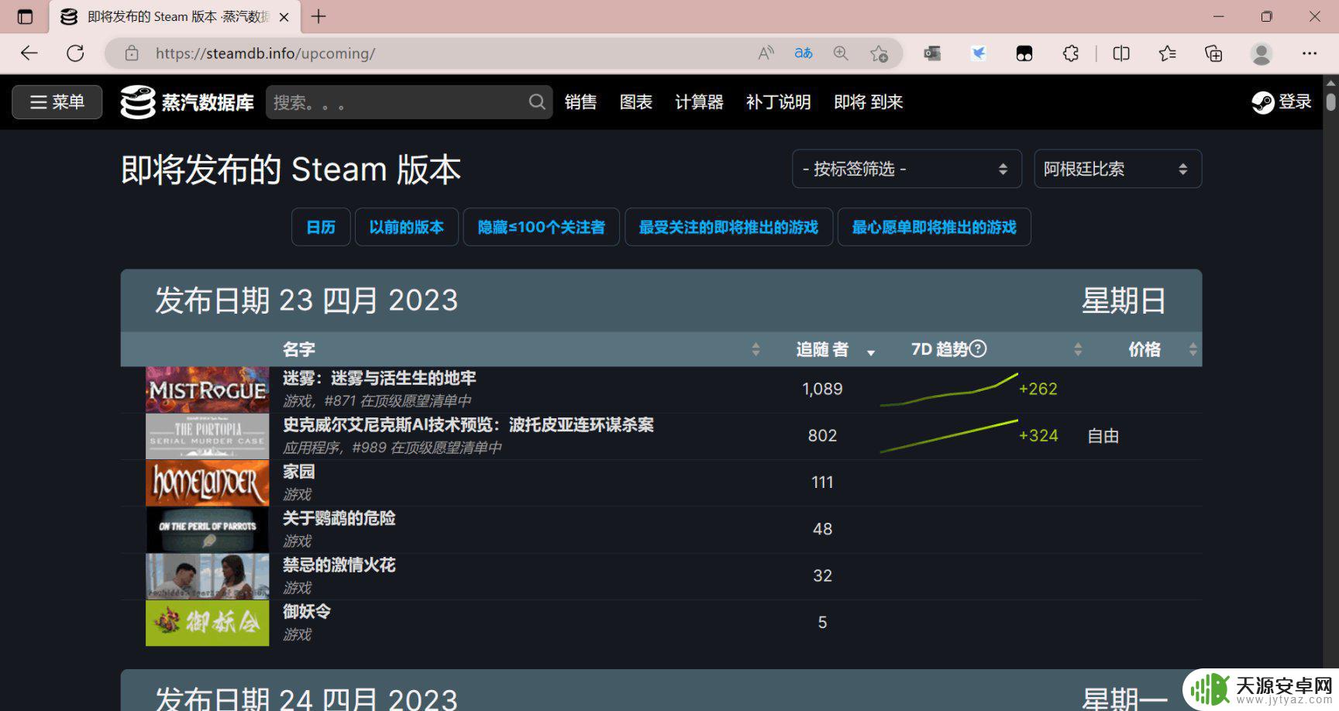Open the 波托皮亚连环谋杀案 app link
The image size is (1339, 711).
click(468, 424)
